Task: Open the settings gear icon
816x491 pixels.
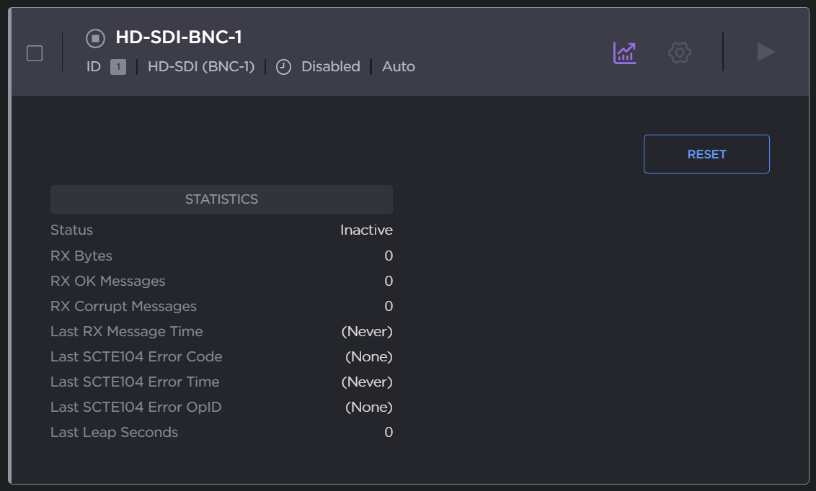Action: click(x=679, y=53)
